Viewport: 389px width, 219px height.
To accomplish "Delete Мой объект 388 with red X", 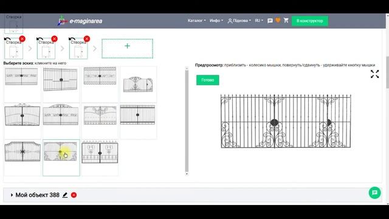I will [x=74, y=195].
